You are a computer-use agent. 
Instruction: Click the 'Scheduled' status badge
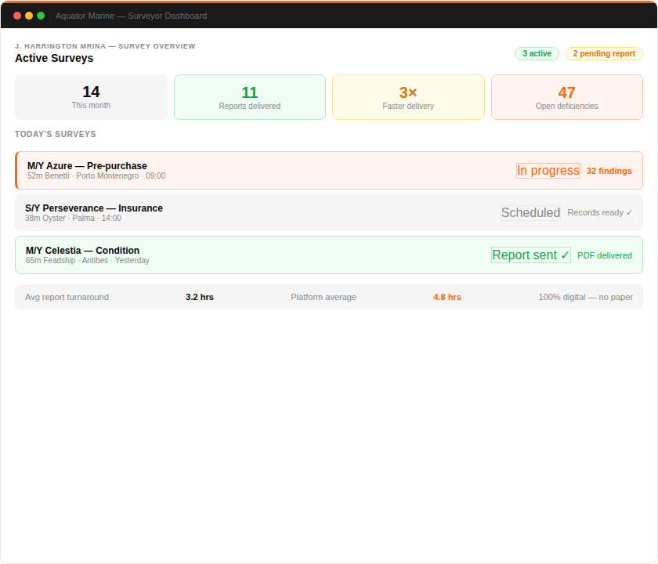530,213
